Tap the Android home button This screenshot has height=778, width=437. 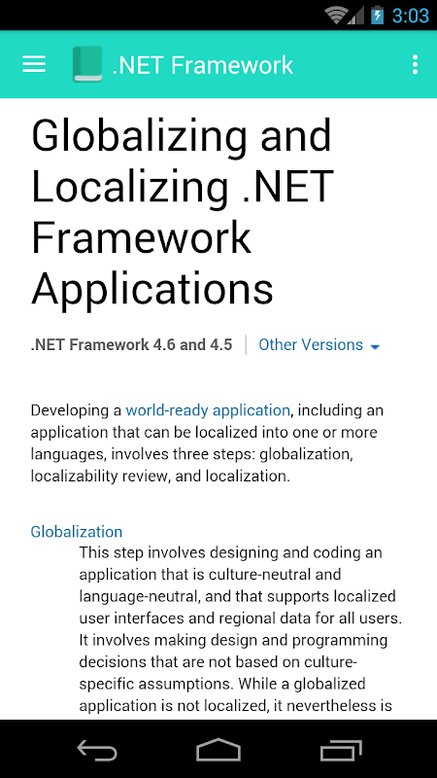(218, 749)
